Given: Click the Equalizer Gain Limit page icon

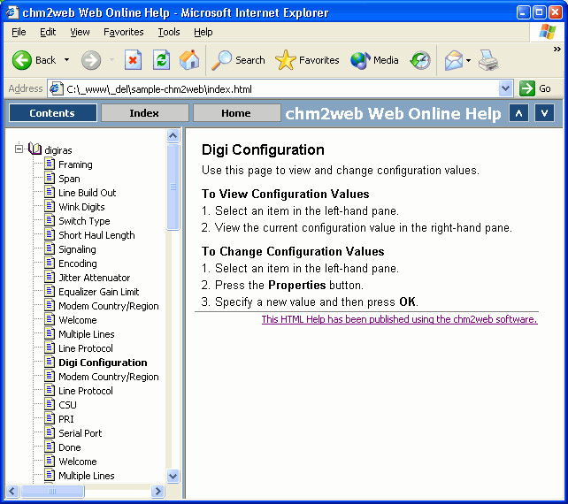Looking at the screenshot, I should pos(50,291).
